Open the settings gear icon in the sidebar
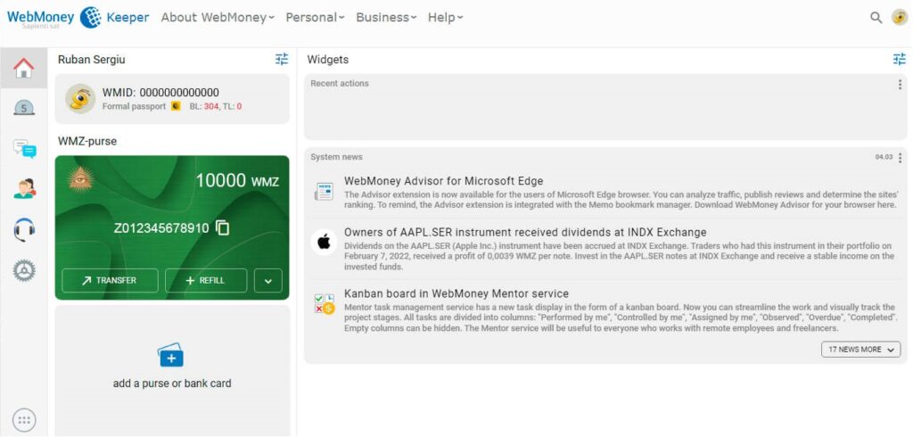Screen dimensions: 913x437 coord(24,270)
